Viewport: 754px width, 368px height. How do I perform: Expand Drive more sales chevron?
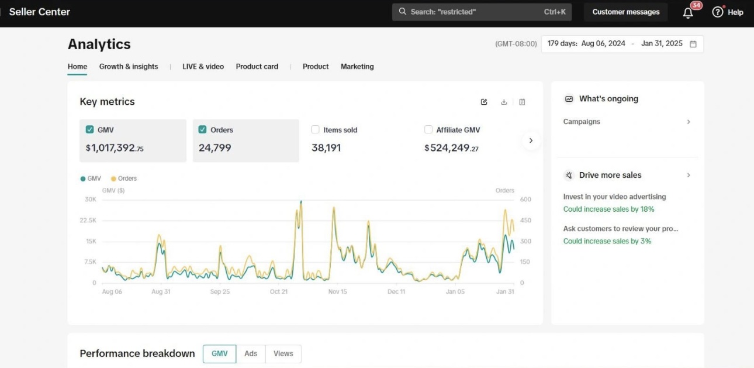(689, 175)
